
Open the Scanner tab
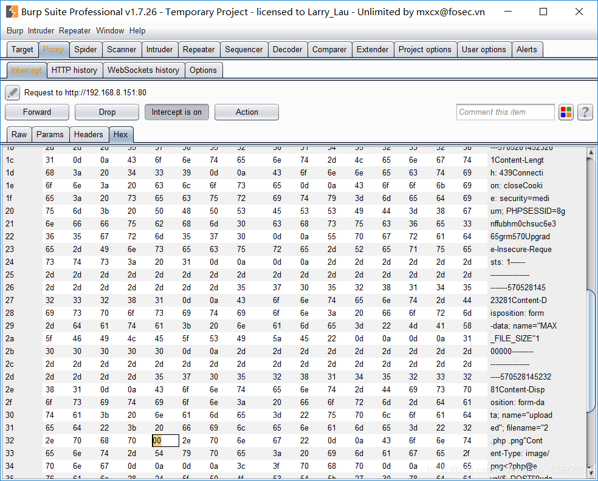click(122, 50)
